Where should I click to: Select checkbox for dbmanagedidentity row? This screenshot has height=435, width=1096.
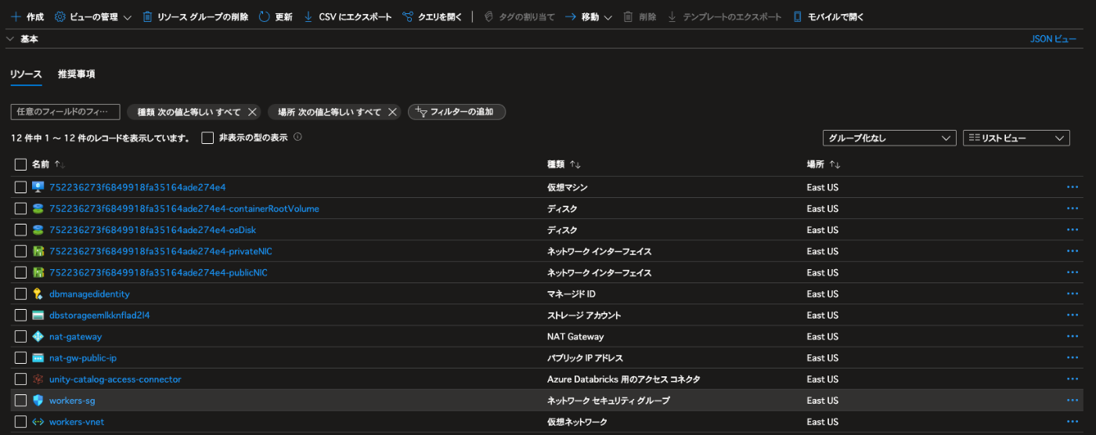(x=20, y=294)
